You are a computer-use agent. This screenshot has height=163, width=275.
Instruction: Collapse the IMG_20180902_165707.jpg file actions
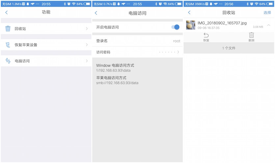click(x=269, y=25)
